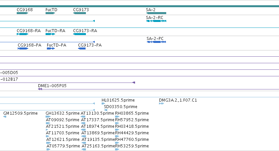Click the RH53259.5prime EST label

tap(132, 146)
